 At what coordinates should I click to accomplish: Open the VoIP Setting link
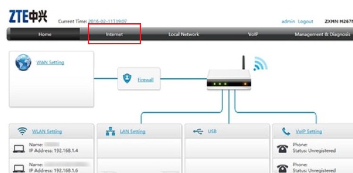[309, 132]
